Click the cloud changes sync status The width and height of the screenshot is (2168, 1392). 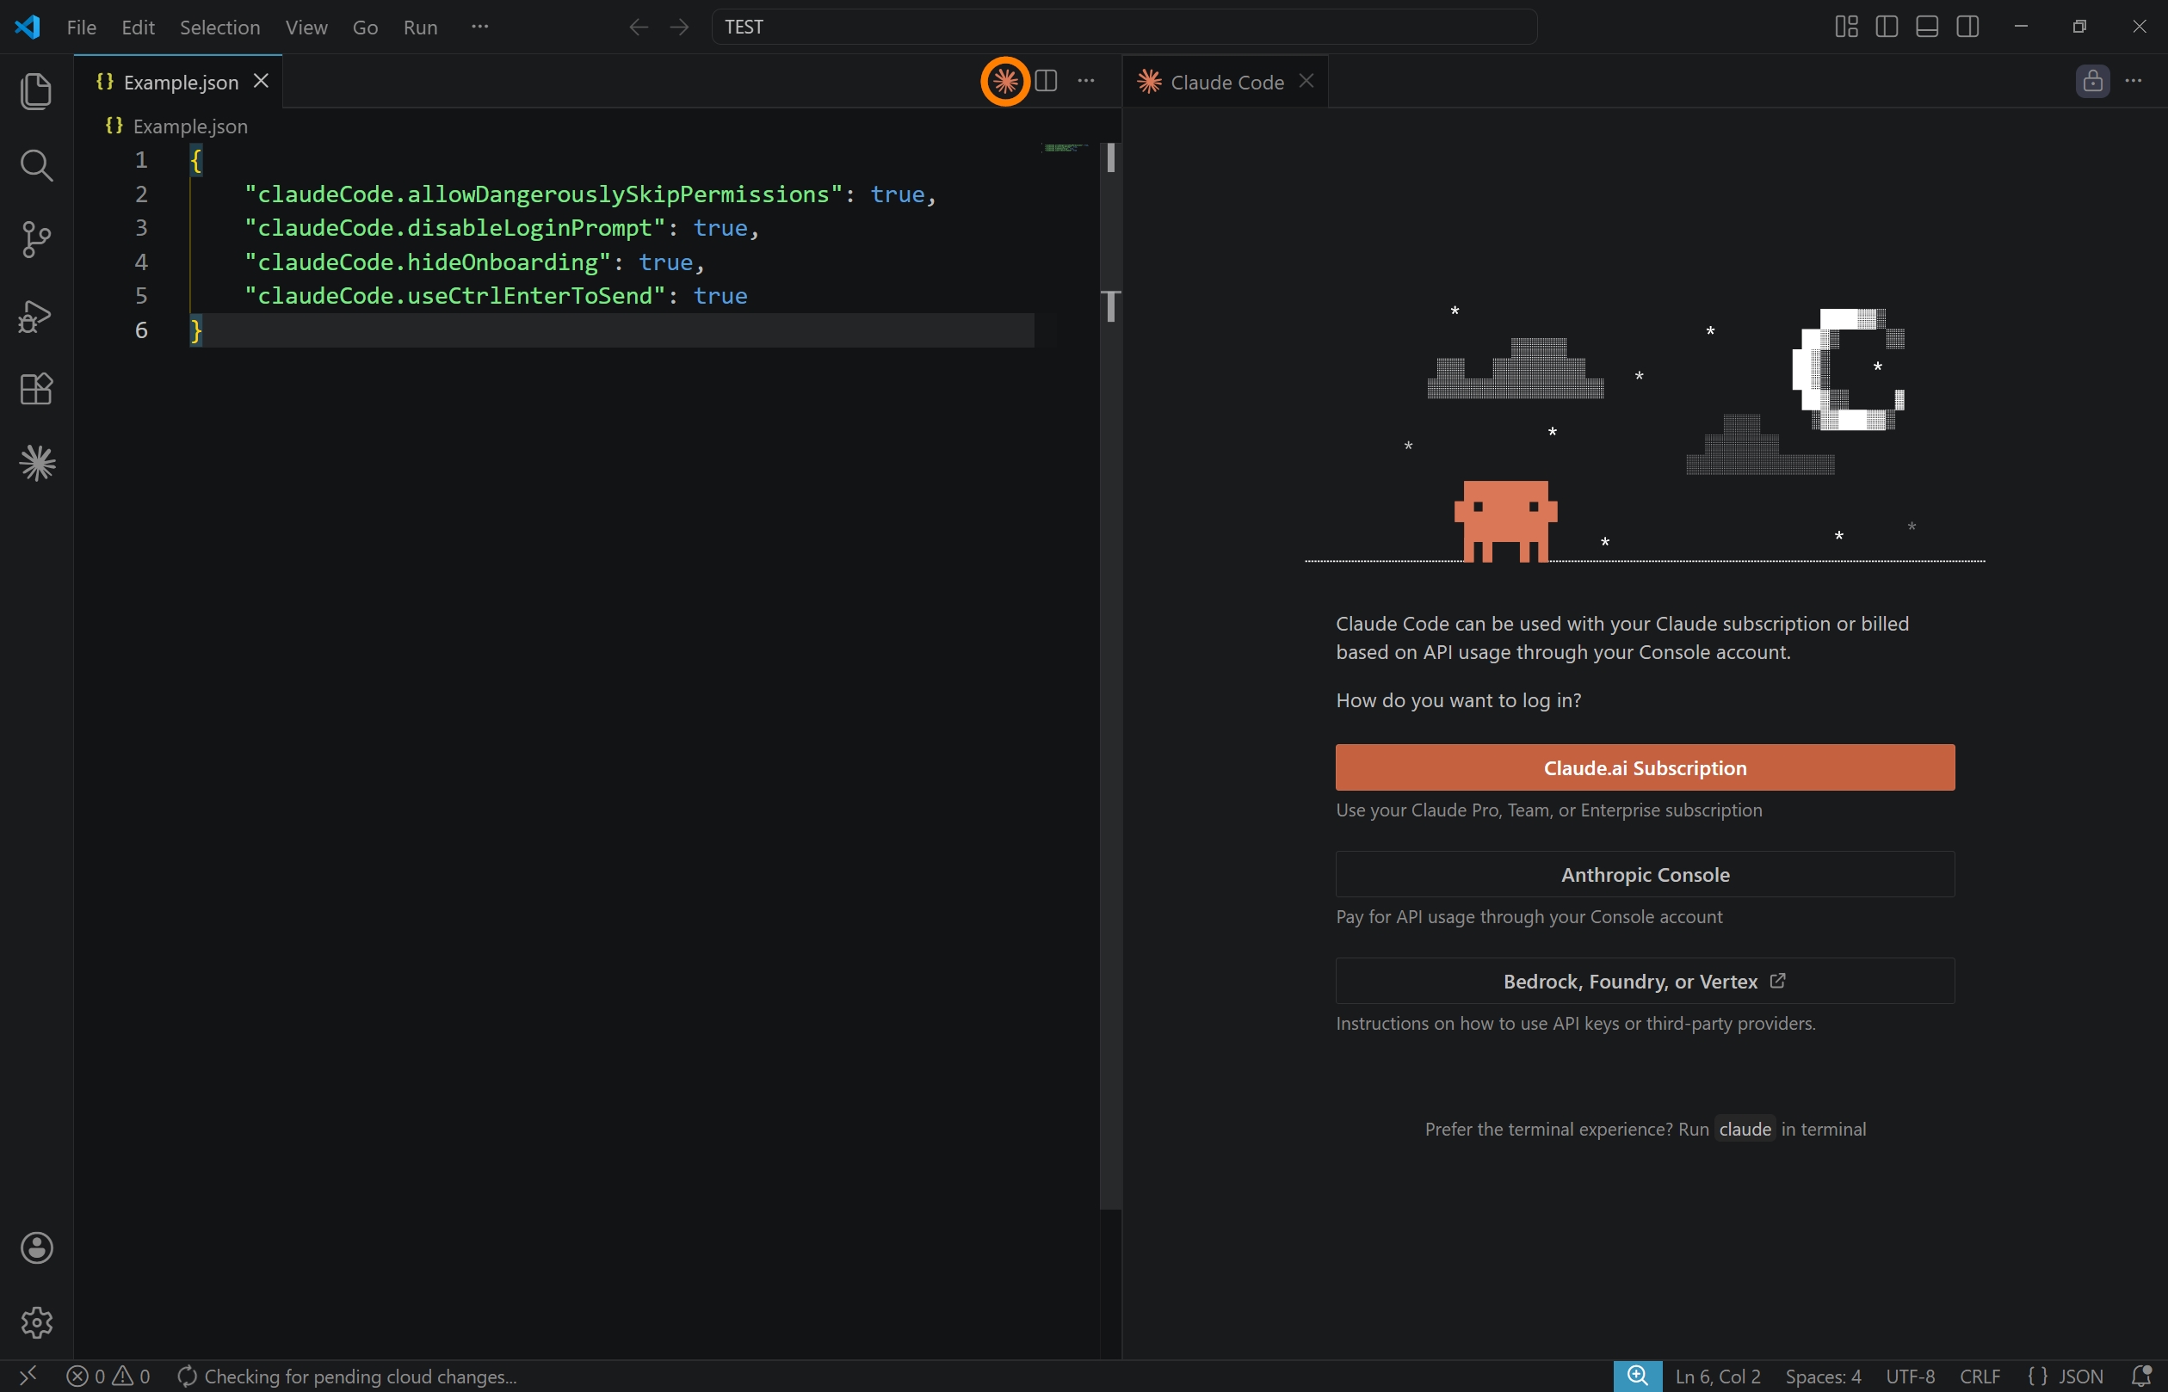[x=347, y=1376]
